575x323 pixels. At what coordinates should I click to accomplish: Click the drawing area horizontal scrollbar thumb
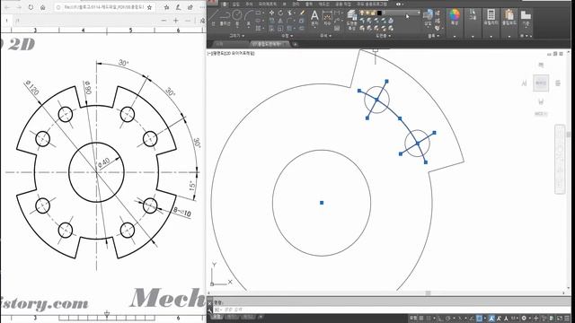click(x=428, y=293)
